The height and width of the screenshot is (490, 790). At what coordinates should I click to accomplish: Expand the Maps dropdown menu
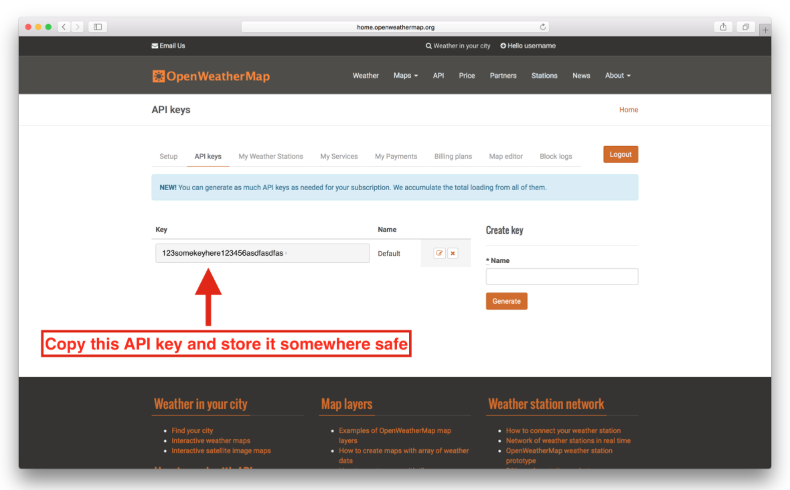coord(406,76)
